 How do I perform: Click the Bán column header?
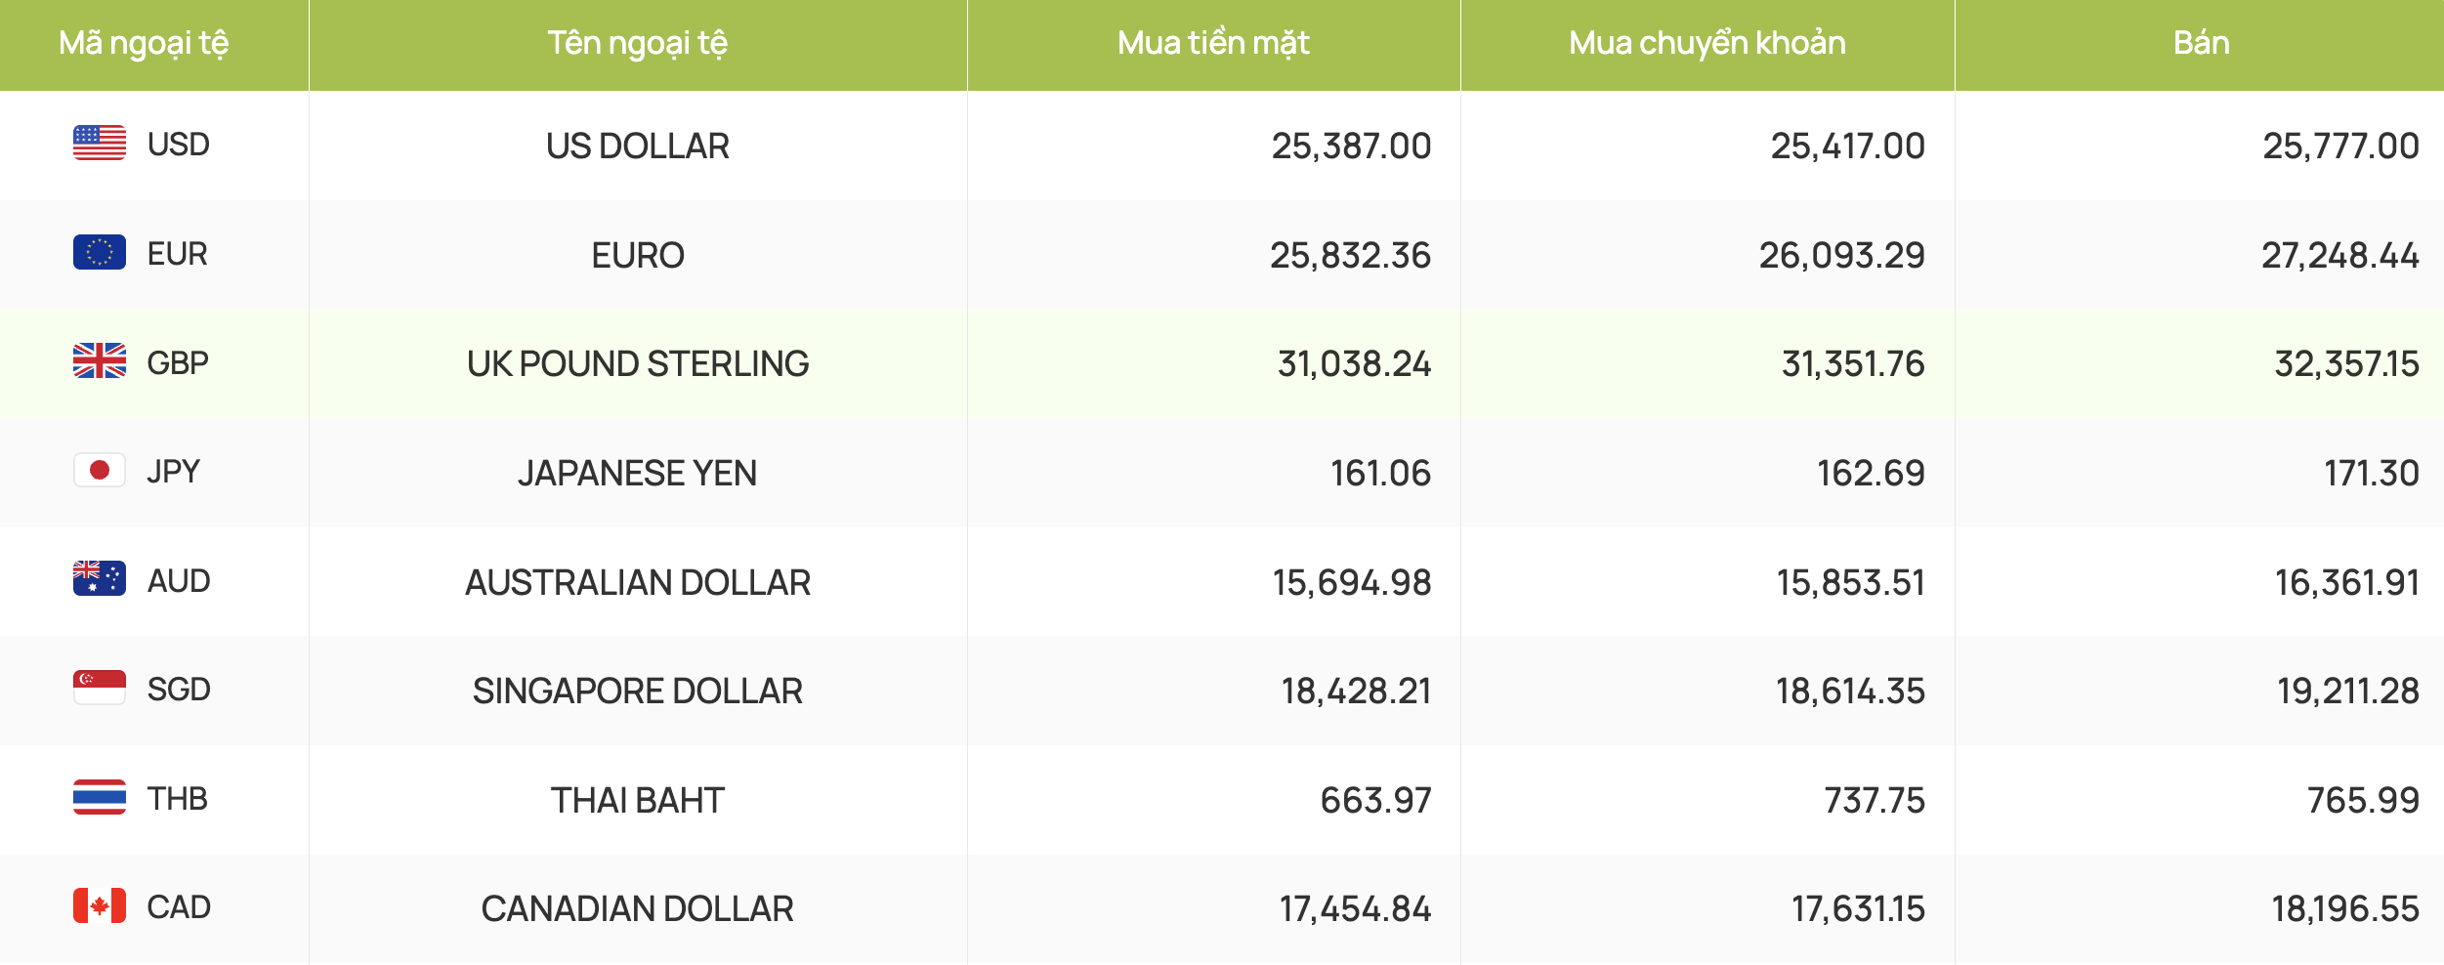click(2202, 44)
